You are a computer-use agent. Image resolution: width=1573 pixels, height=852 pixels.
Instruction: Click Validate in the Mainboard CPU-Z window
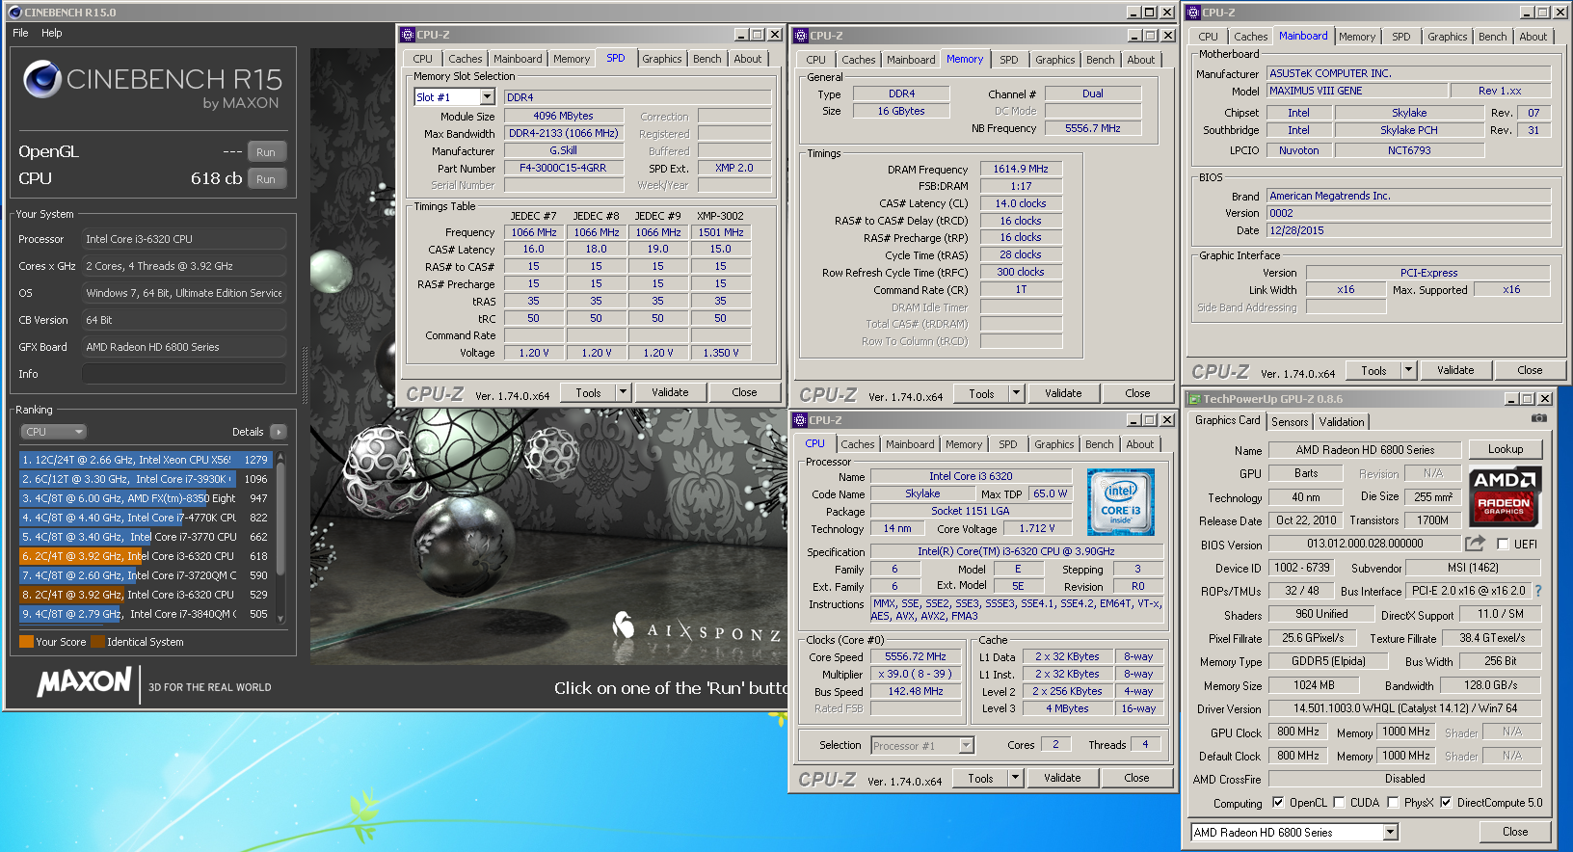click(x=1455, y=370)
